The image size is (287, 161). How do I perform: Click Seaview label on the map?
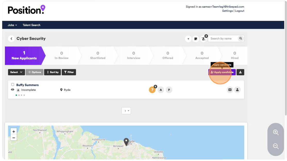click(x=158, y=152)
